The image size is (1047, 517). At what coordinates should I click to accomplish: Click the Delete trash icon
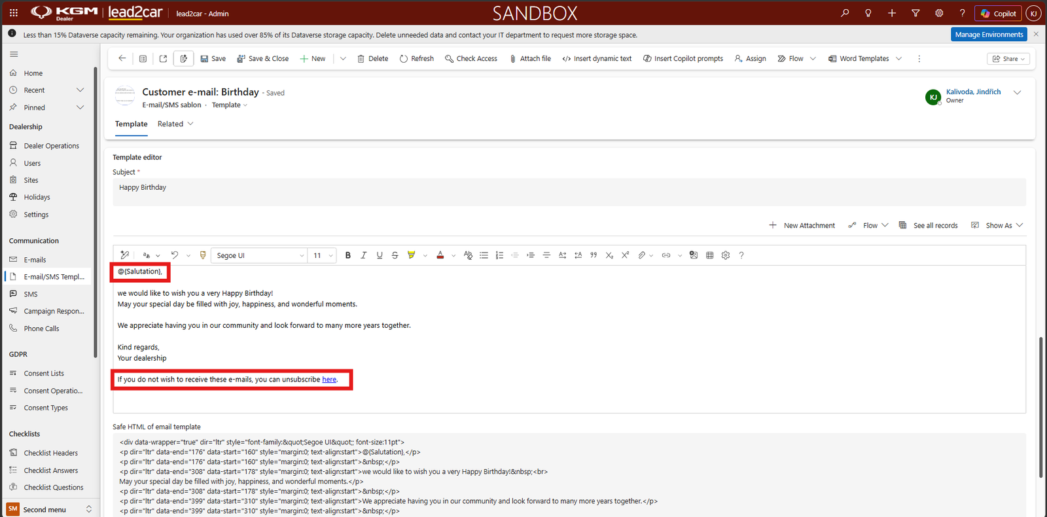[x=361, y=59]
